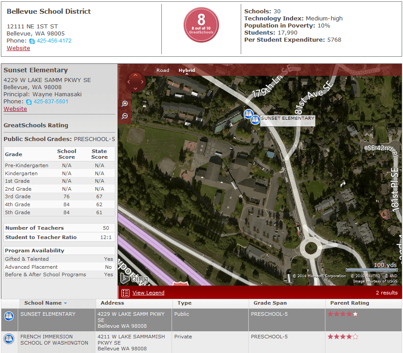This screenshot has width=403, height=353.
Task: Pan the map up with the top arrow
Action: coord(136,75)
